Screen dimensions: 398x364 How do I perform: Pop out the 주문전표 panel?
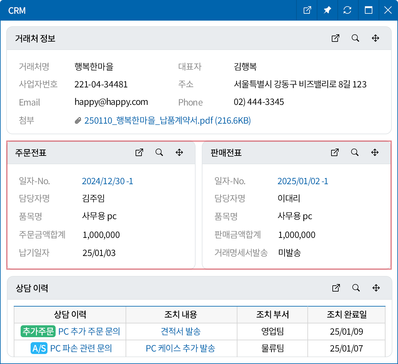point(139,153)
